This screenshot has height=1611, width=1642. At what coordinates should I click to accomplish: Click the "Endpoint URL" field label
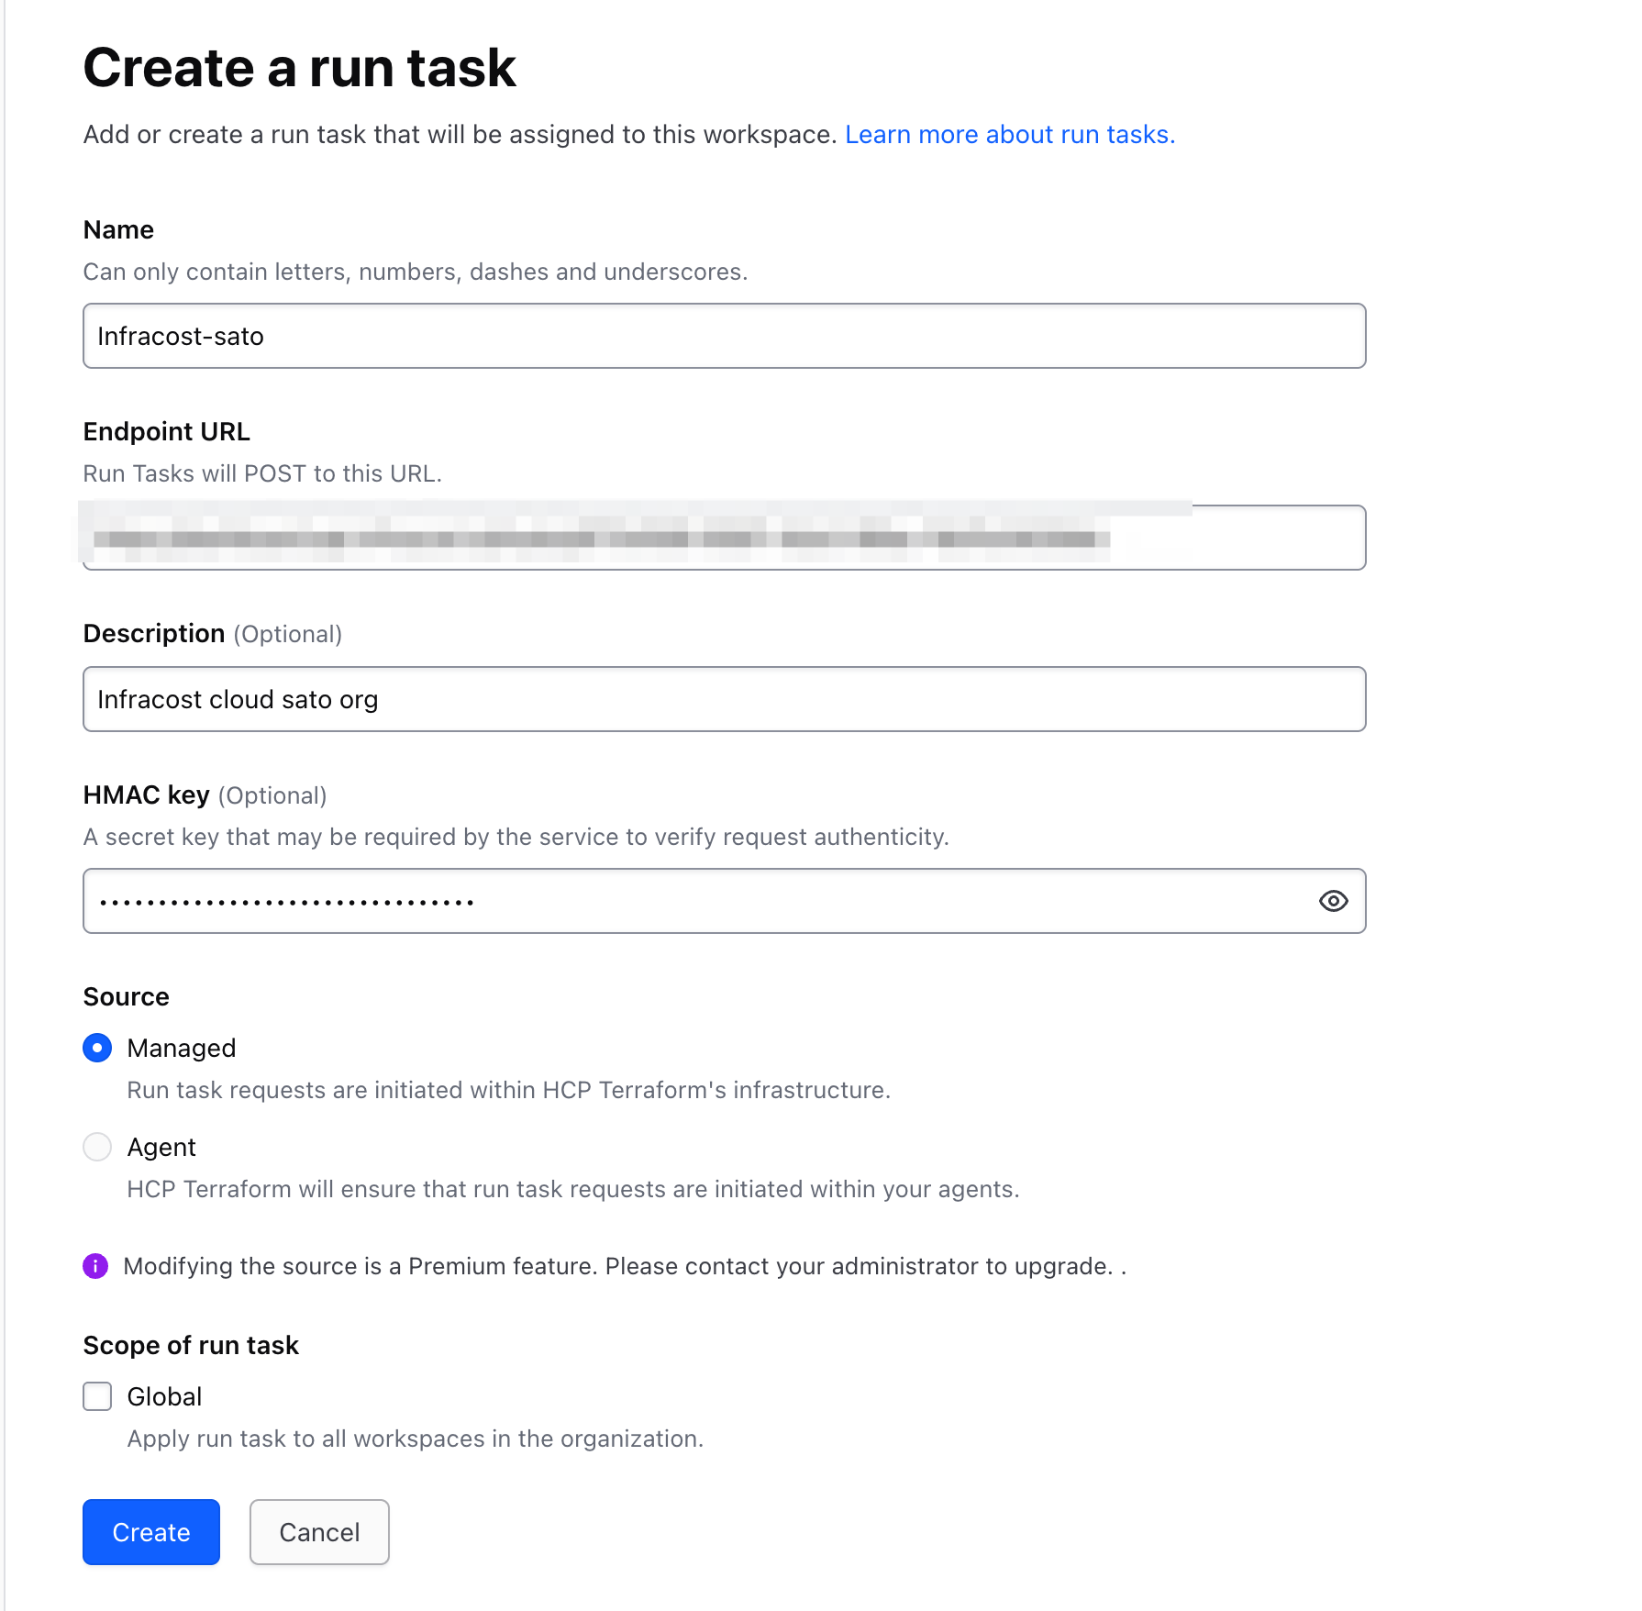click(x=166, y=431)
